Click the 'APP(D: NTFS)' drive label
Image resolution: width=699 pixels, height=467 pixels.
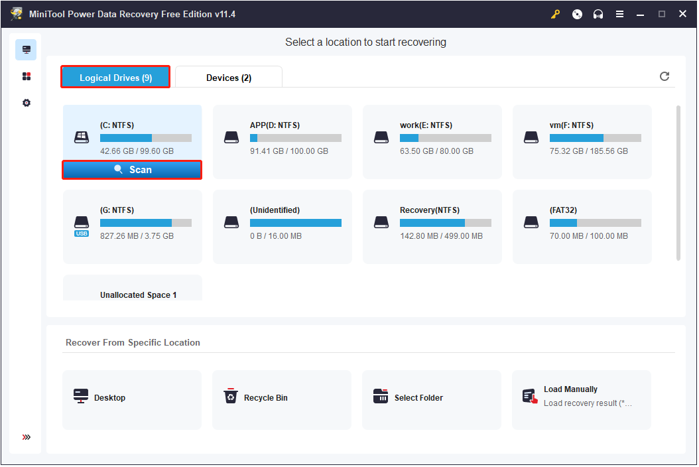[x=275, y=125]
